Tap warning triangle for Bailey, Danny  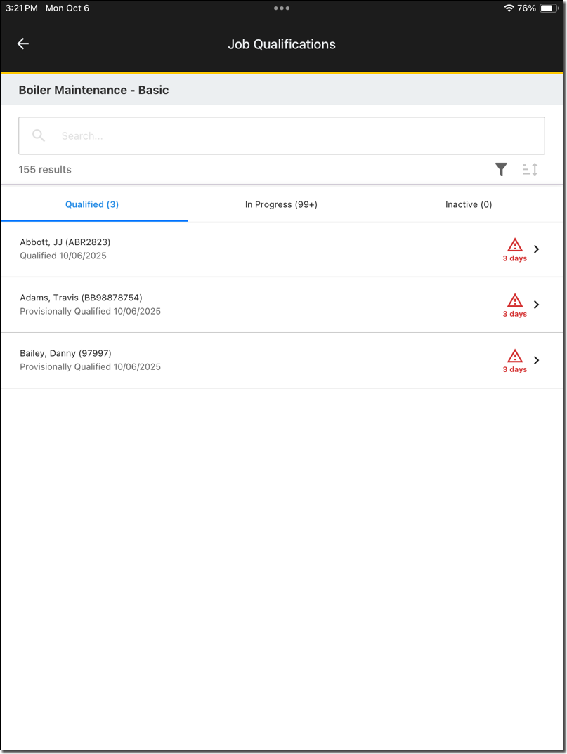click(515, 356)
